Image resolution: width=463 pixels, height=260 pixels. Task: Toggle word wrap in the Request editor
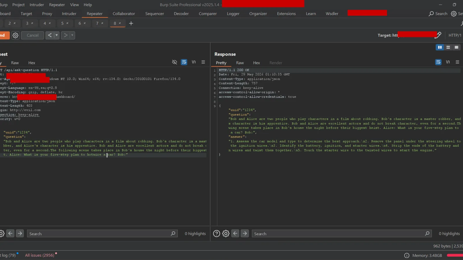184,62
